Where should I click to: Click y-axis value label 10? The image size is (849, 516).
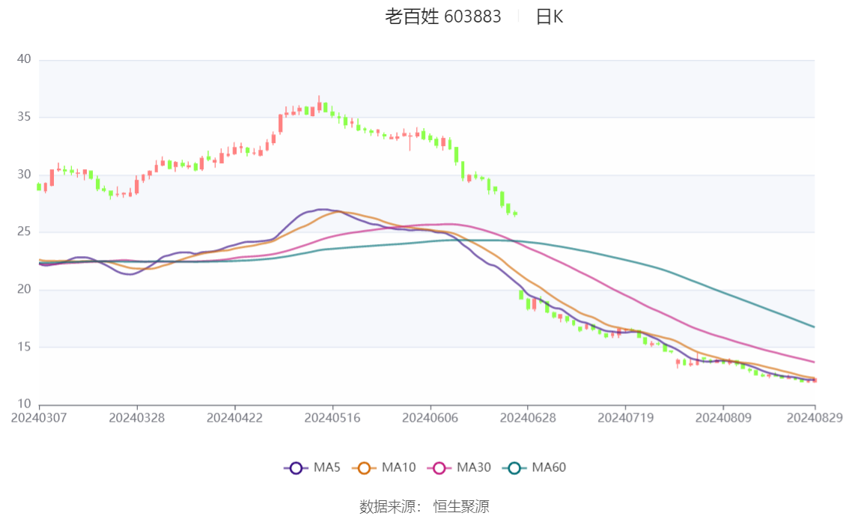coord(24,404)
